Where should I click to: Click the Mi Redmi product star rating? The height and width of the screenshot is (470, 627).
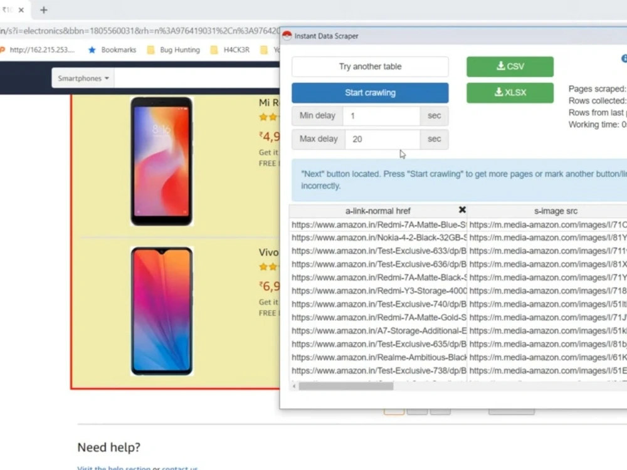click(269, 117)
